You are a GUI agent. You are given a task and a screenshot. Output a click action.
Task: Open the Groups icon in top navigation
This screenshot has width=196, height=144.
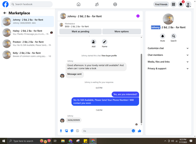115,4
